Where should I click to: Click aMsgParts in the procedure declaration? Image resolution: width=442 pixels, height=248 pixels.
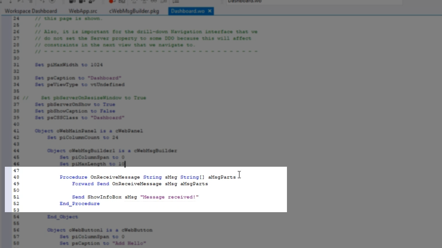(x=222, y=177)
